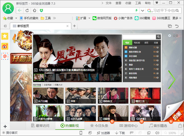The width and height of the screenshot is (184, 136).
Task: Open the 文件 menu
Action: click(x=109, y=3)
